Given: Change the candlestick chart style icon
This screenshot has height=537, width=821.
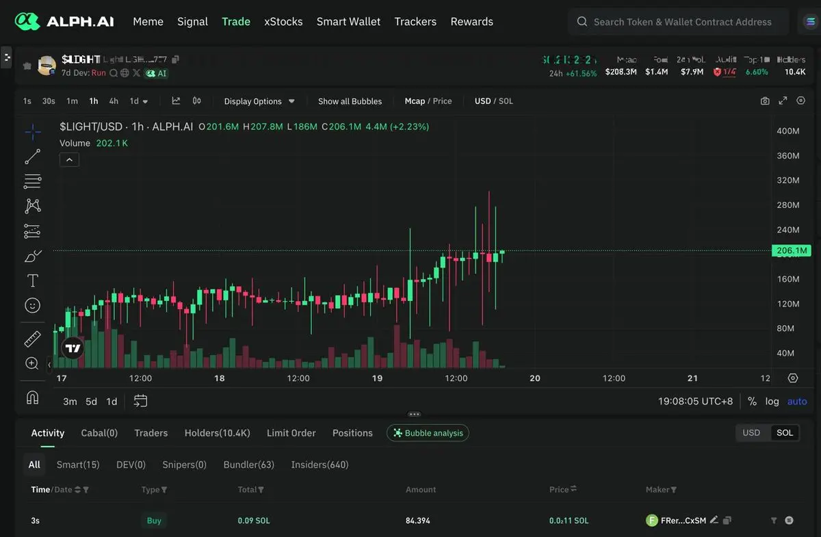Looking at the screenshot, I should coord(197,101).
